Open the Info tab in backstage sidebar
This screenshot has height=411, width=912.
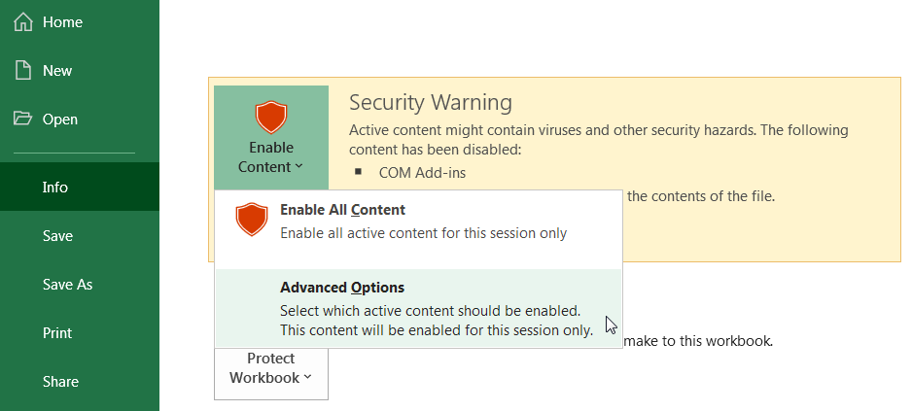(x=55, y=187)
